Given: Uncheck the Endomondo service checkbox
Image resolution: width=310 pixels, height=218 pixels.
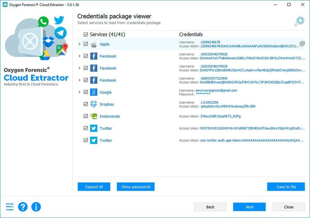Looking at the screenshot, I should point(86,116).
